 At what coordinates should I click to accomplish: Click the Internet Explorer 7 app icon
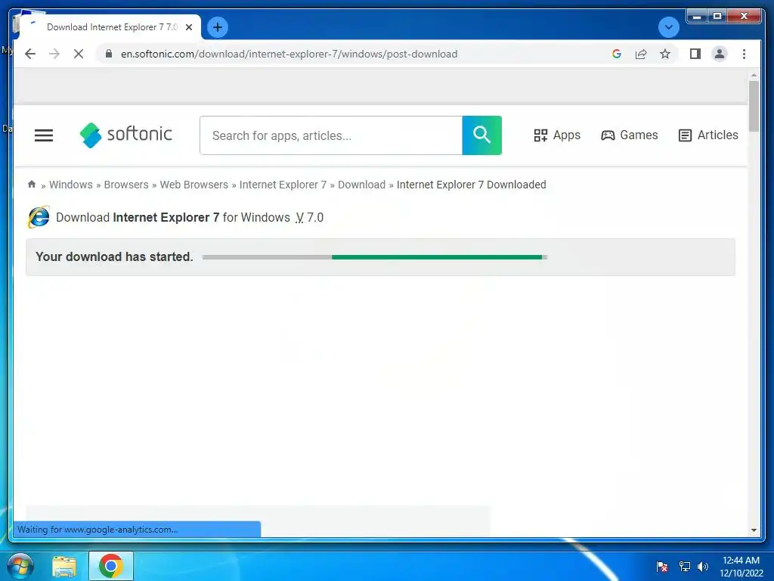coord(39,217)
